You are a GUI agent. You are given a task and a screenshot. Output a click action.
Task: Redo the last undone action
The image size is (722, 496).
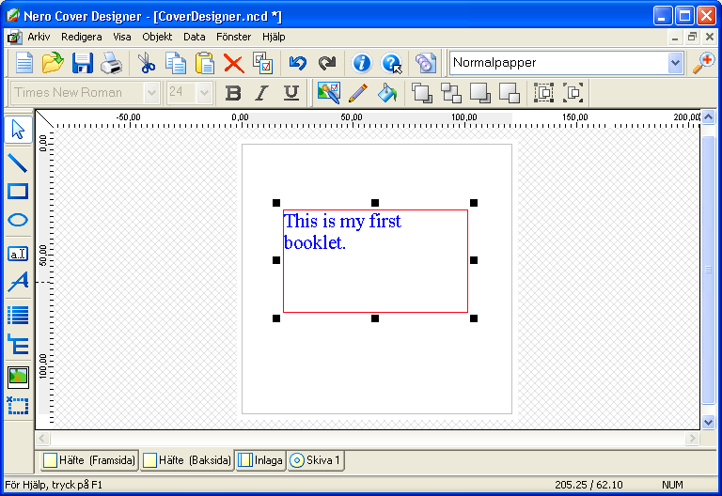point(327,63)
